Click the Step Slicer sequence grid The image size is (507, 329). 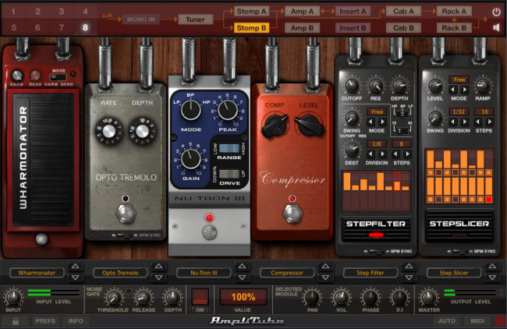(x=459, y=176)
